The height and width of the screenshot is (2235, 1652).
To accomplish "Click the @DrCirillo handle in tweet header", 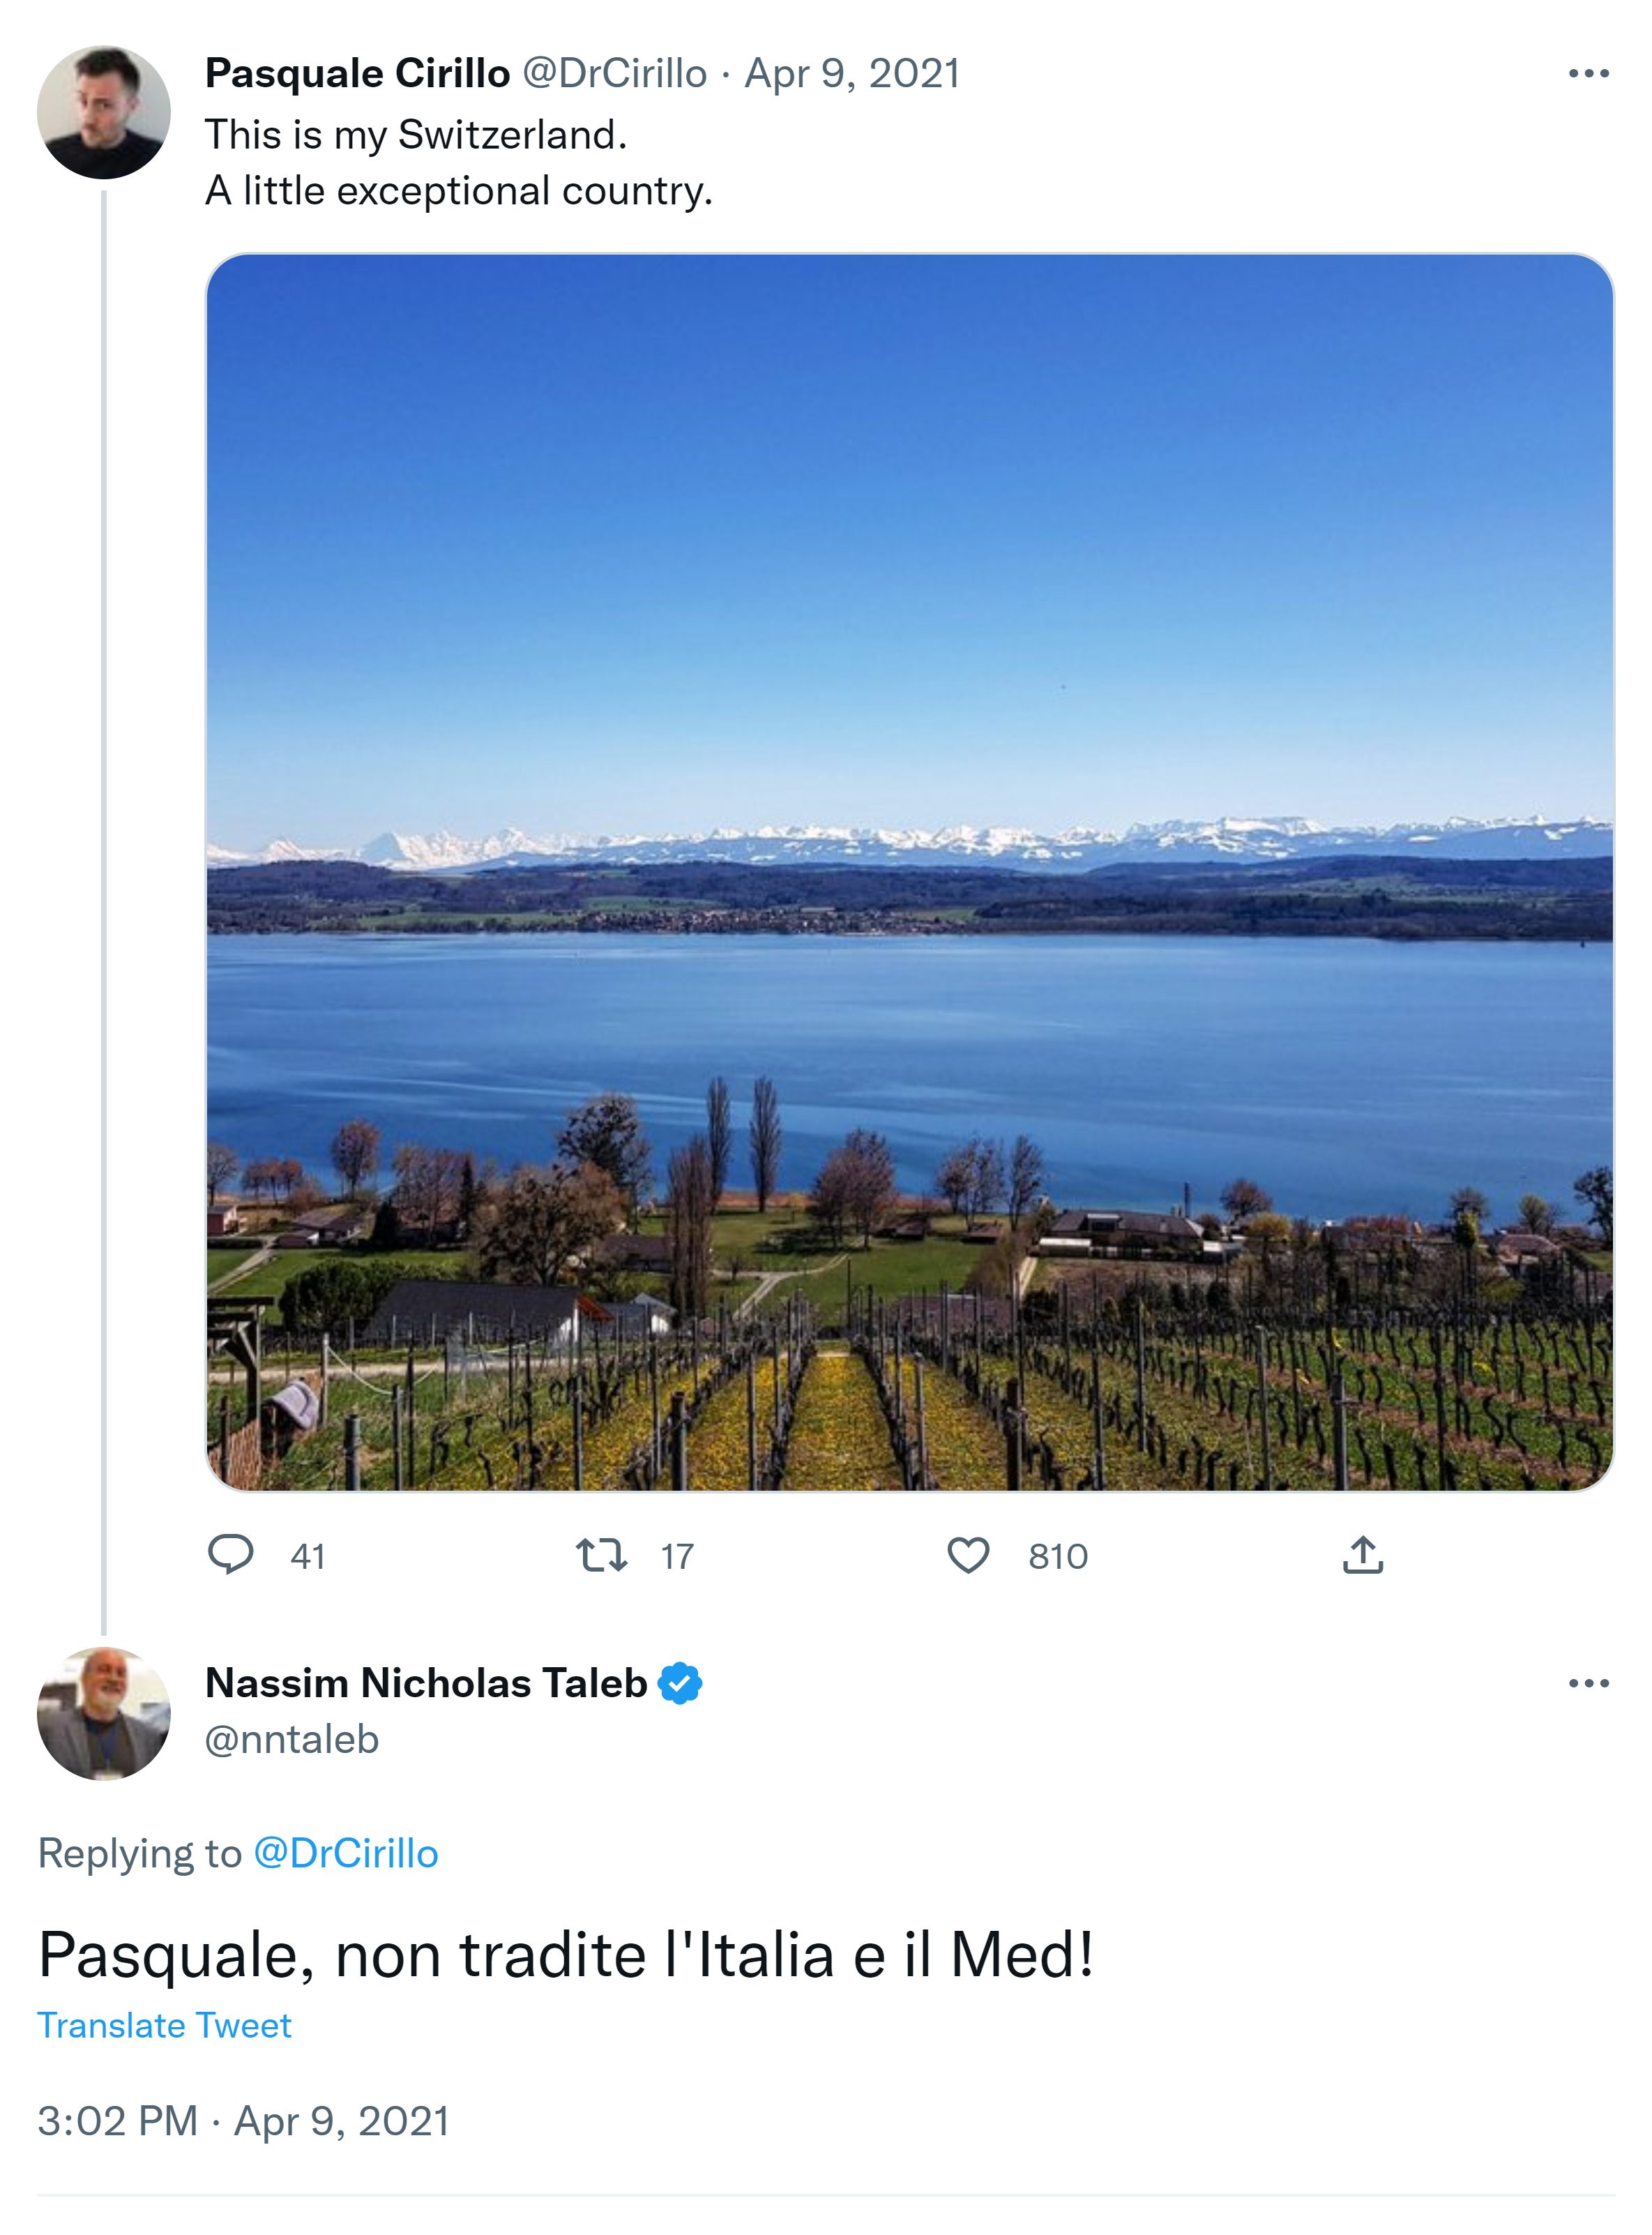I will click(x=614, y=74).
